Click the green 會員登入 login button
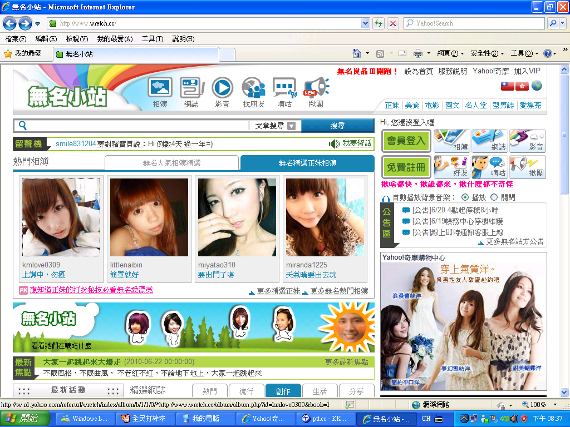Screen dimensions: 570x427 406,141
